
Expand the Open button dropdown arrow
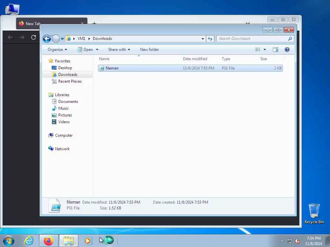tap(97, 50)
